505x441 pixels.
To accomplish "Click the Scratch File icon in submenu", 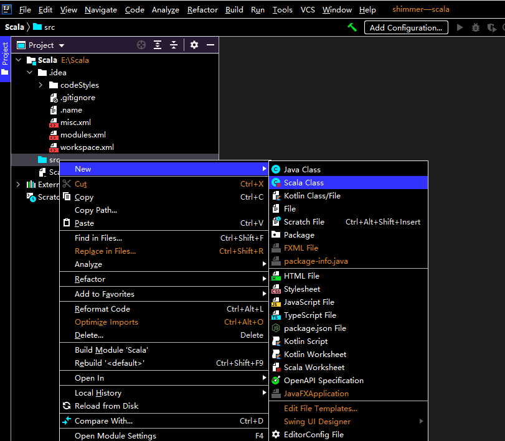I will click(x=276, y=221).
